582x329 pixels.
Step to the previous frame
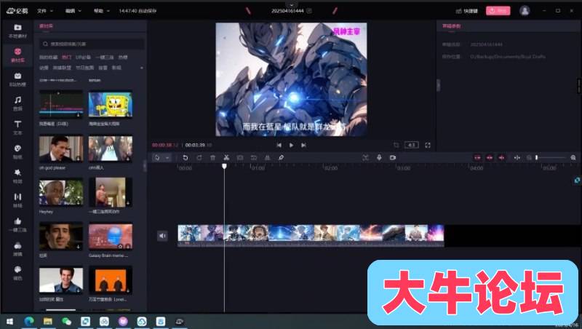[x=279, y=145]
